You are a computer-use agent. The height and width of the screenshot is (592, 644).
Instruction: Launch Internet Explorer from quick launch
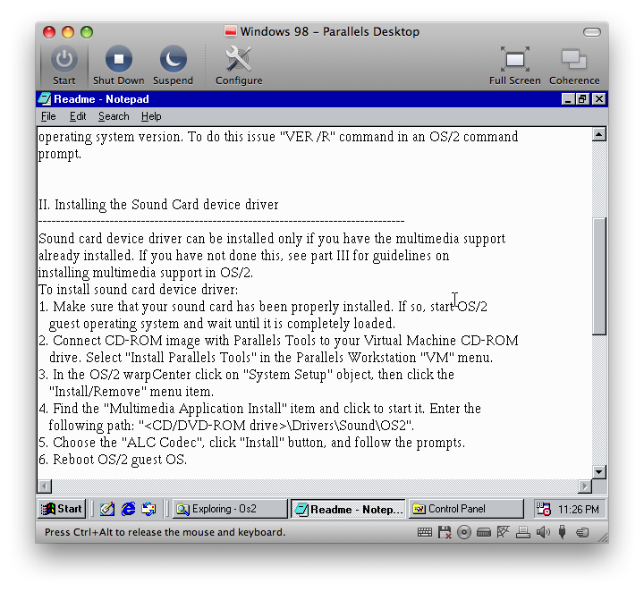click(128, 509)
